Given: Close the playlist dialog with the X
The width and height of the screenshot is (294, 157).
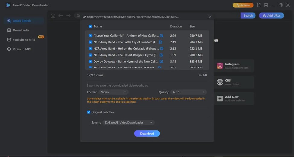Looking at the screenshot, I should tap(210, 17).
